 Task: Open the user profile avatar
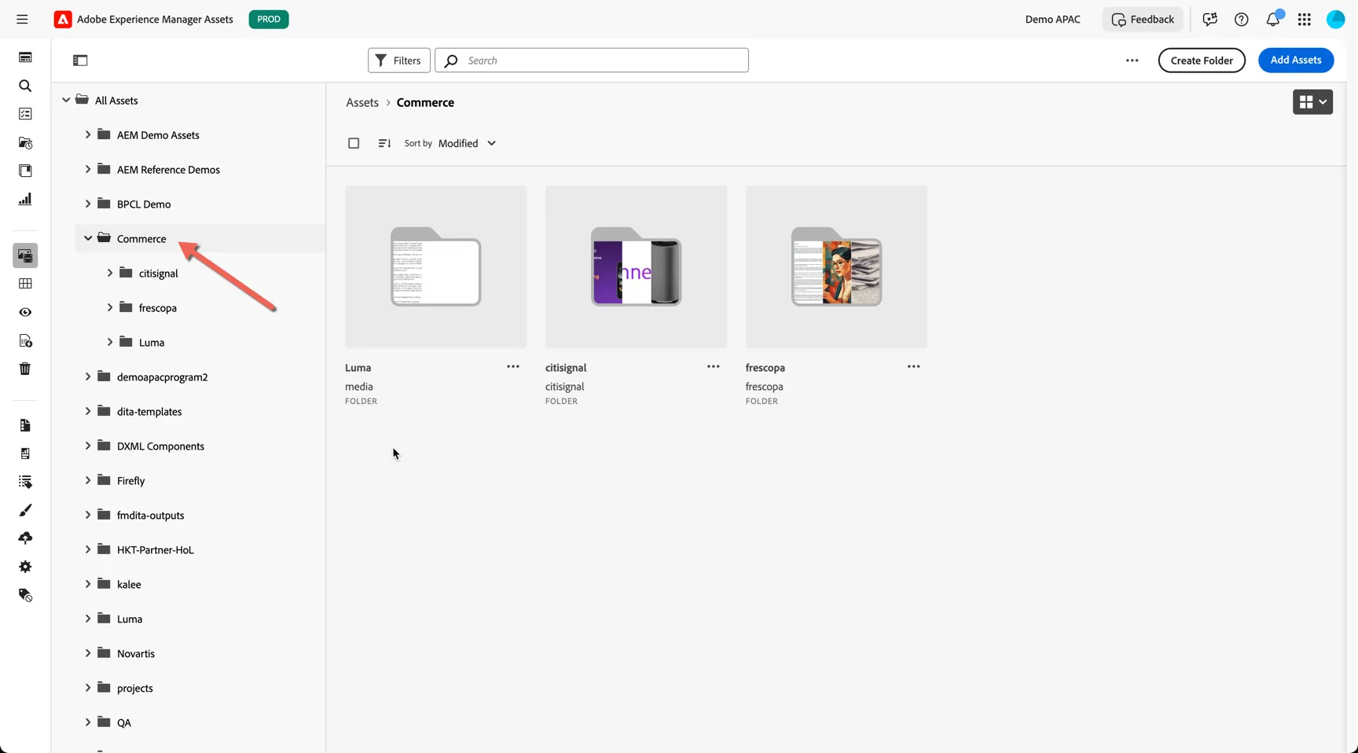1336,20
